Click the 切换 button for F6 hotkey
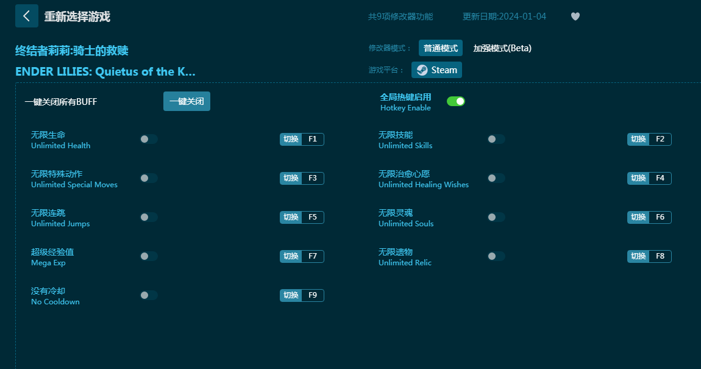The image size is (701, 369). pos(638,217)
